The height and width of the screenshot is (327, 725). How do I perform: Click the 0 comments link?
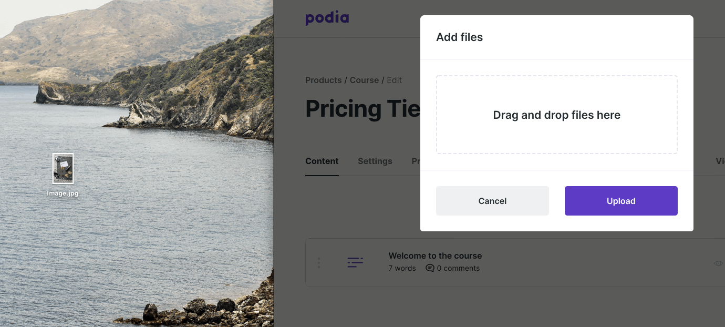tap(458, 268)
